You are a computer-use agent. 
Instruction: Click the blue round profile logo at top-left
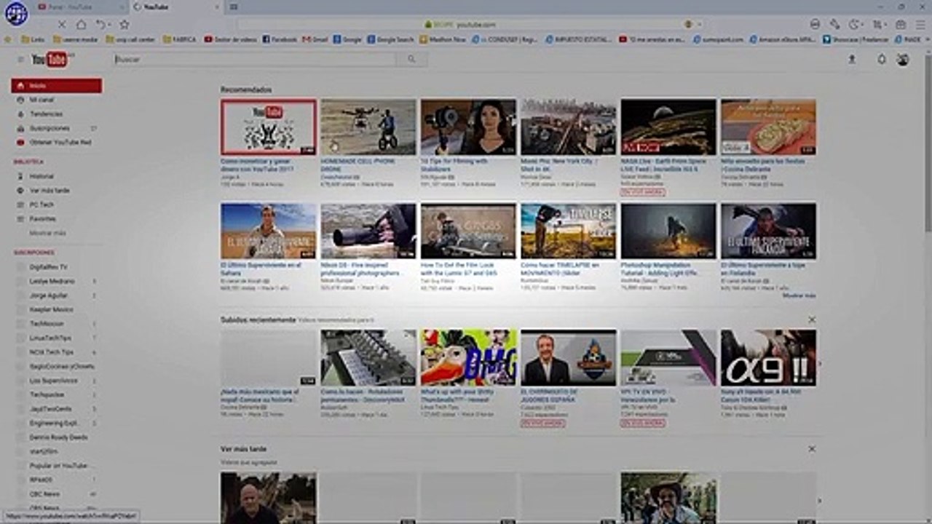coord(16,12)
